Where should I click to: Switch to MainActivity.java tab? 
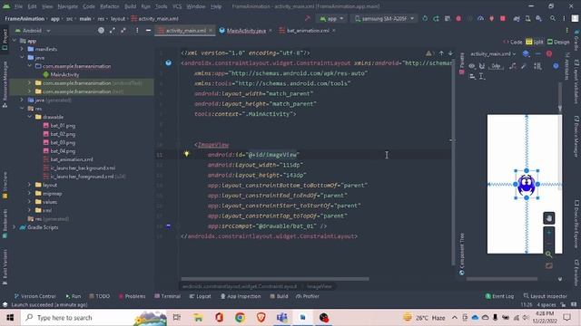tap(246, 31)
